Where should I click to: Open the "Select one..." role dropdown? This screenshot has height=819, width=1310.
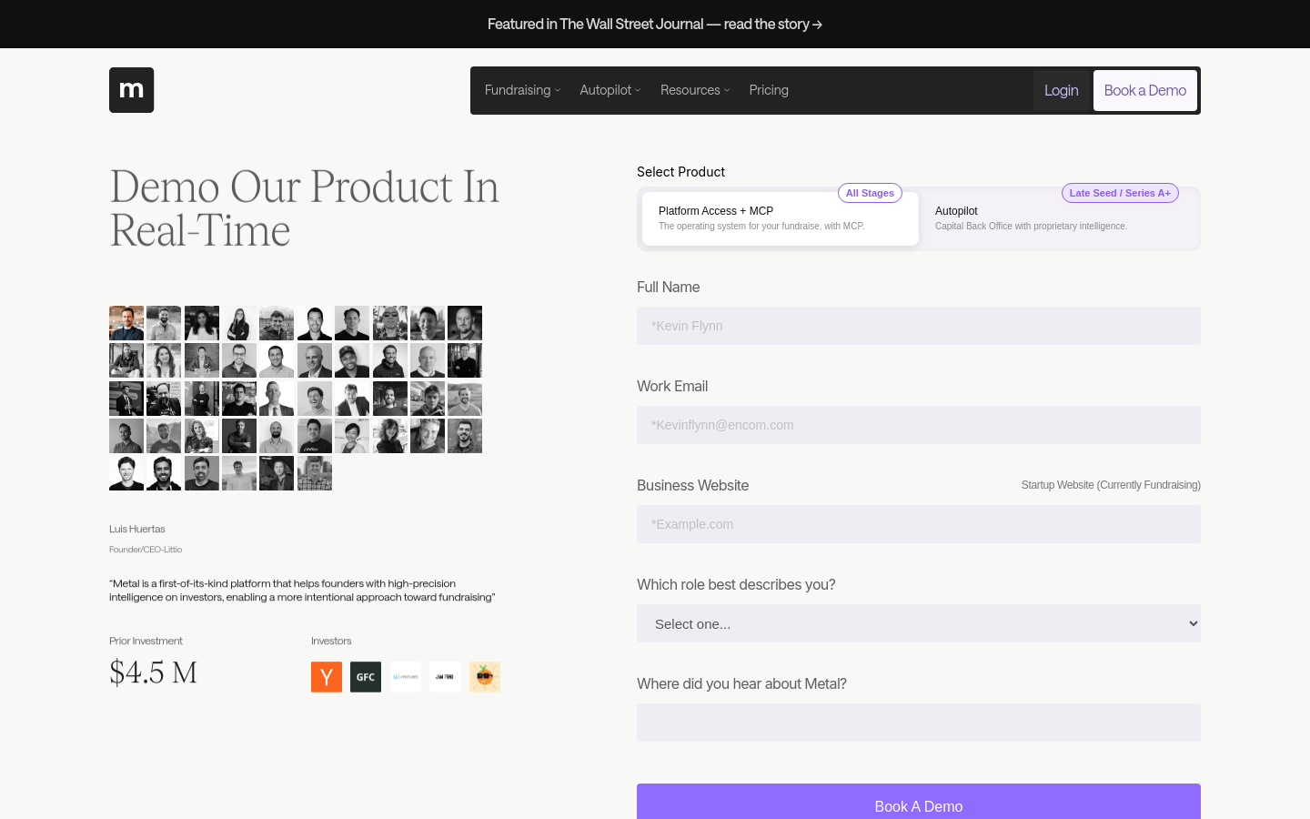(x=919, y=623)
